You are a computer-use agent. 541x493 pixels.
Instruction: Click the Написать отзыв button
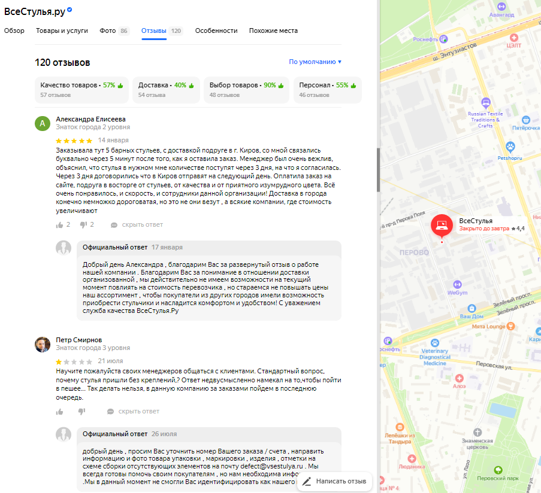(334, 481)
